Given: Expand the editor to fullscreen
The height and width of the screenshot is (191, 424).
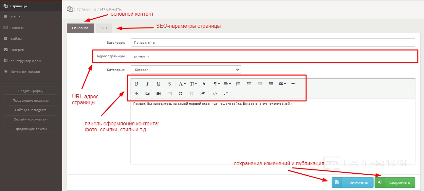Looking at the screenshot, I should coord(226,94).
